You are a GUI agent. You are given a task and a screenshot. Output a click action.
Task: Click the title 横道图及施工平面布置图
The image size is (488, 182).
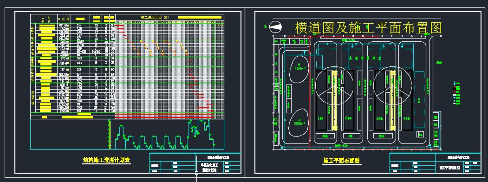[x=368, y=28]
